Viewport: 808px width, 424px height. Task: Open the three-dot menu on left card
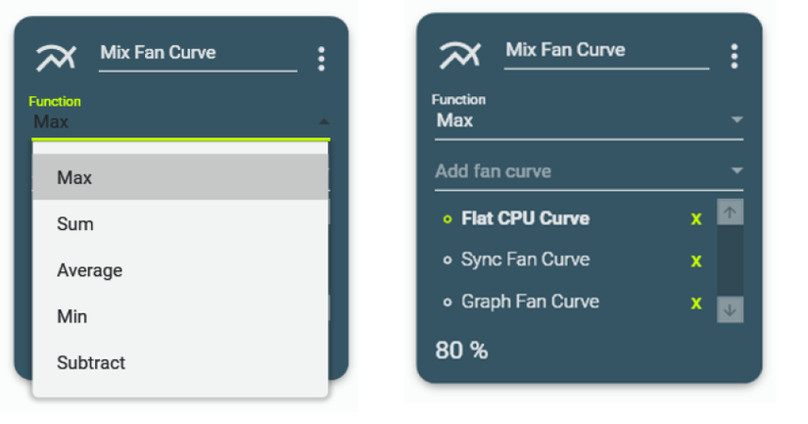click(x=321, y=59)
